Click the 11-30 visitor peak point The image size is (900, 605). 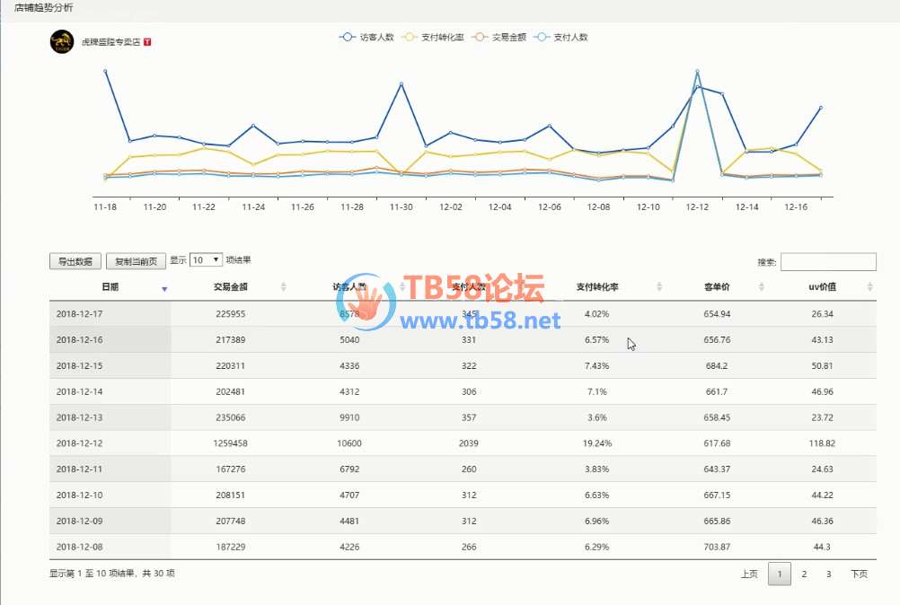(x=401, y=83)
